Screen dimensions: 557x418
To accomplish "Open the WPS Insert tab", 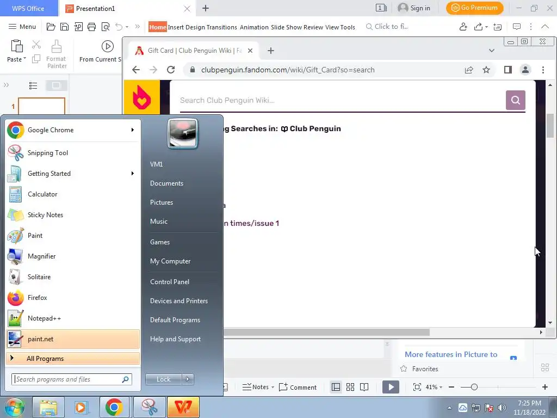I will [176, 27].
